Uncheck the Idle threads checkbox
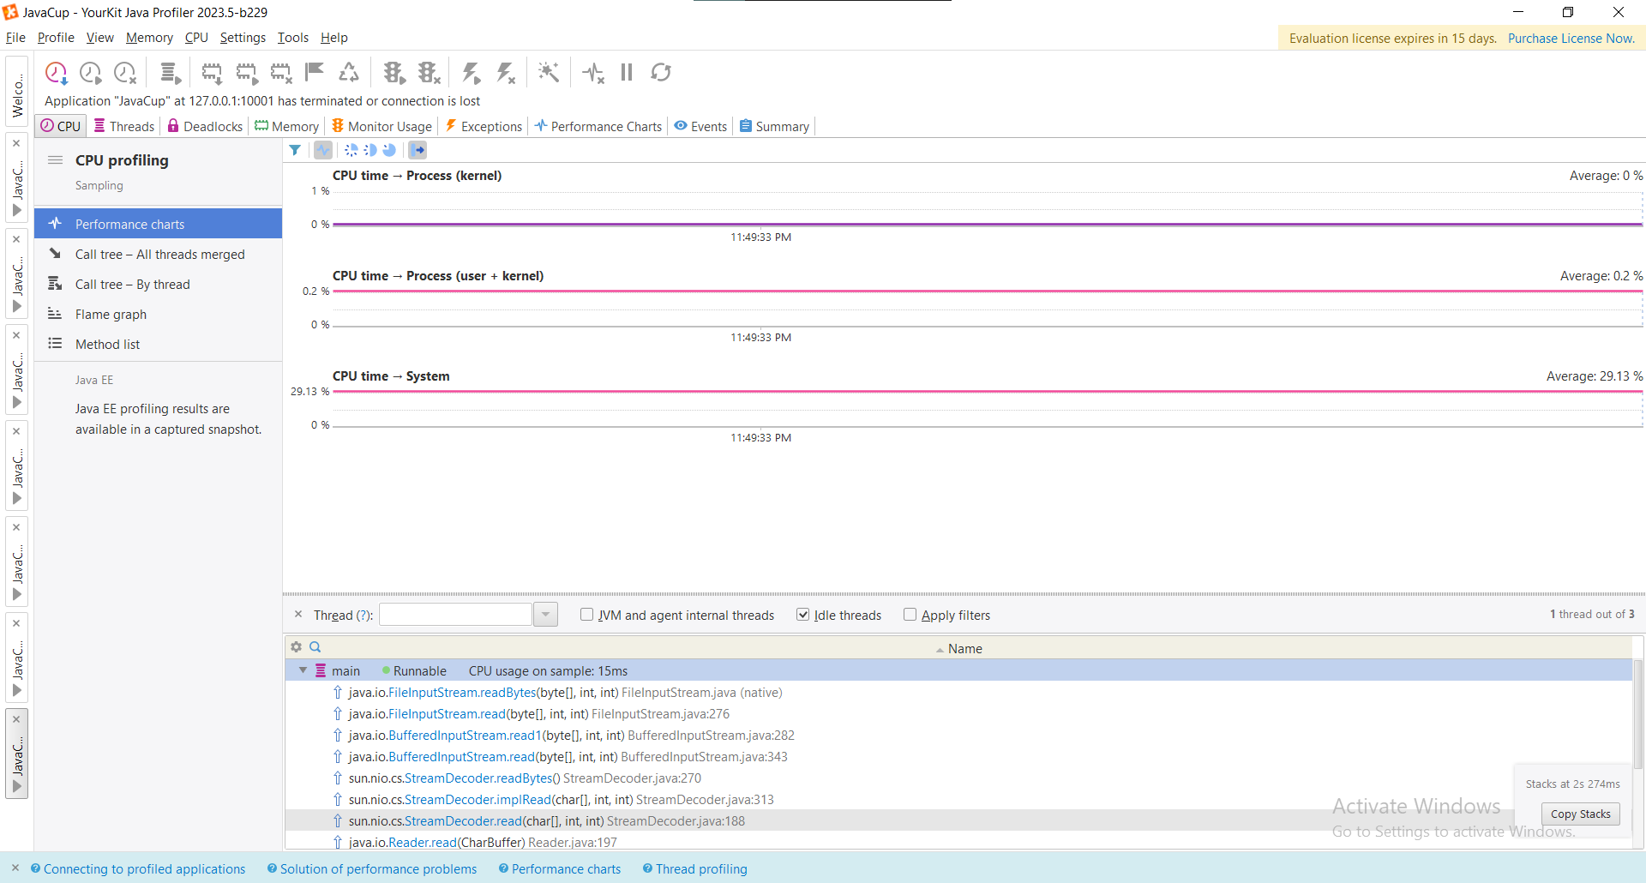1646x883 pixels. pyautogui.click(x=803, y=615)
